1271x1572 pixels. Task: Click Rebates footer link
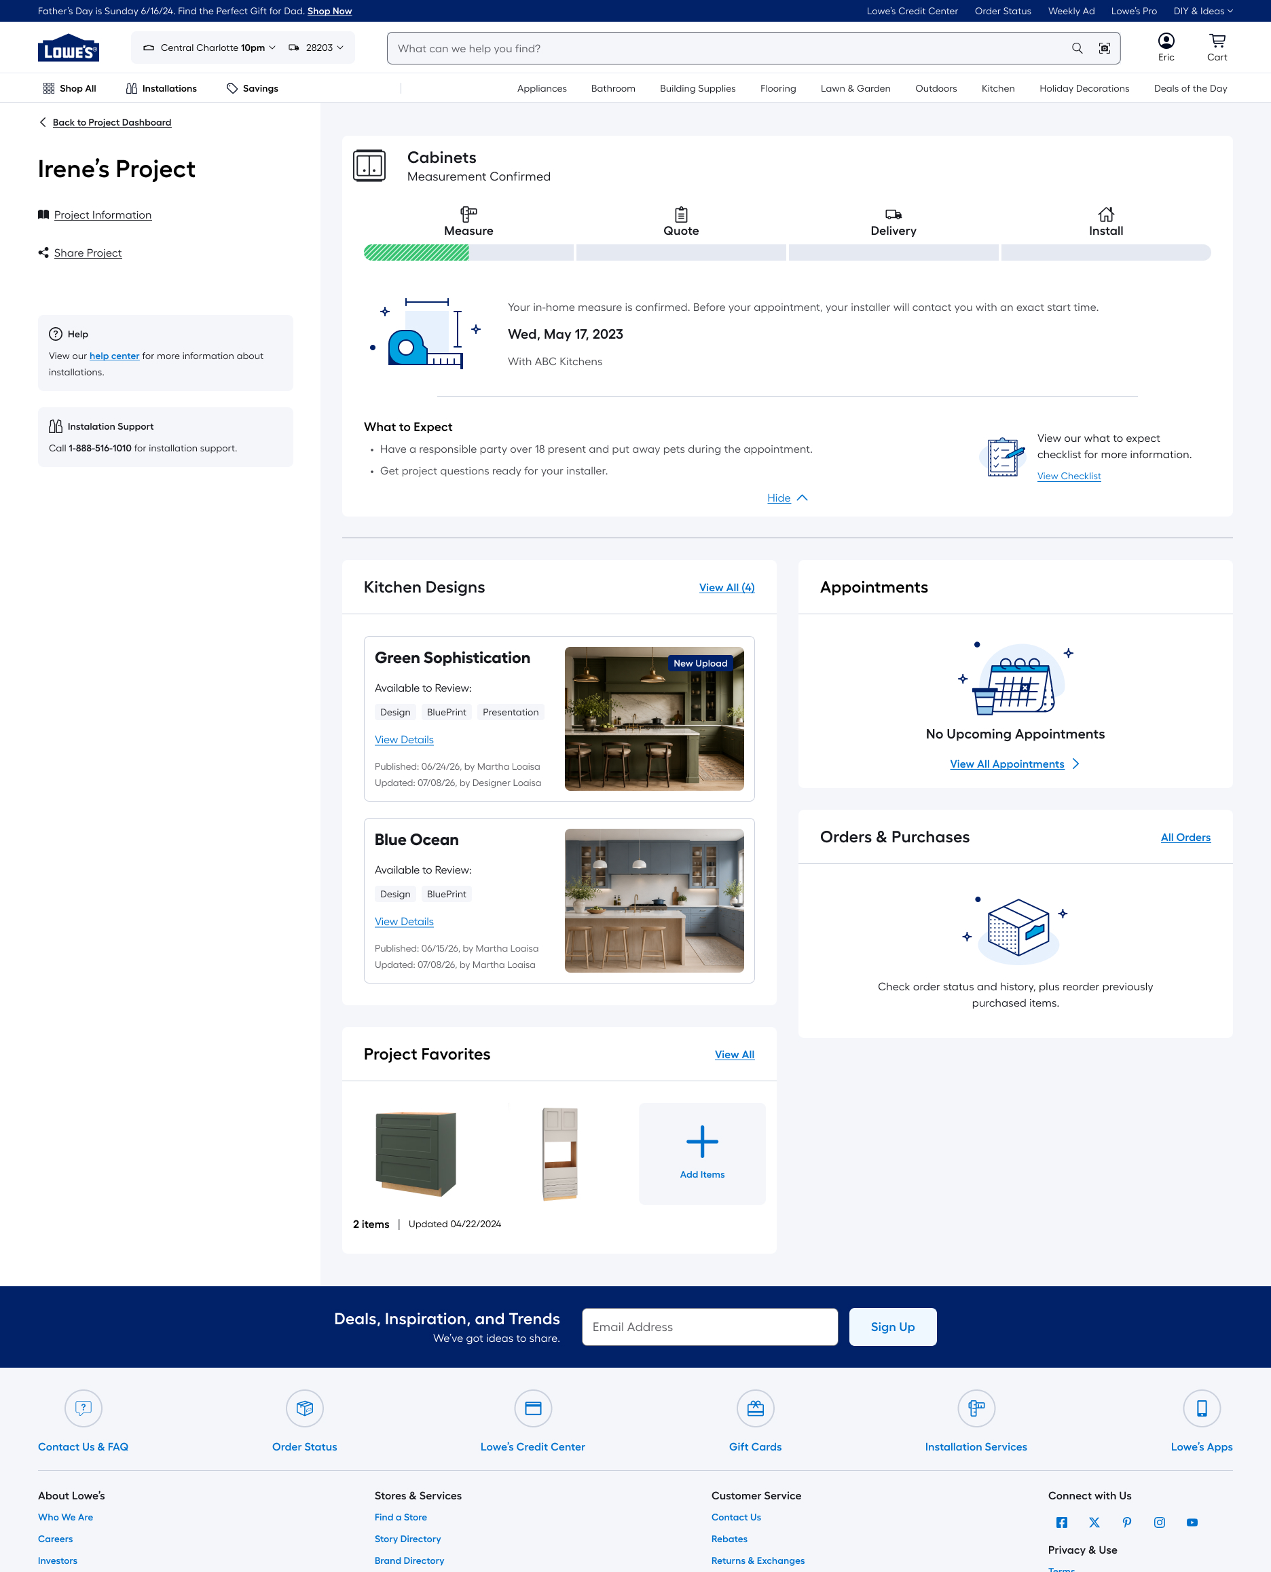pos(729,1539)
